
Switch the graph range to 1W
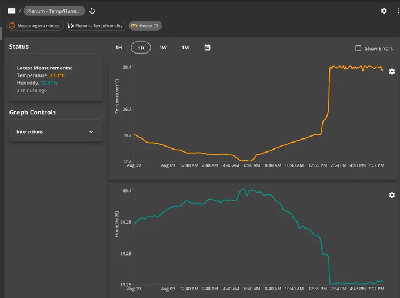[x=163, y=48]
